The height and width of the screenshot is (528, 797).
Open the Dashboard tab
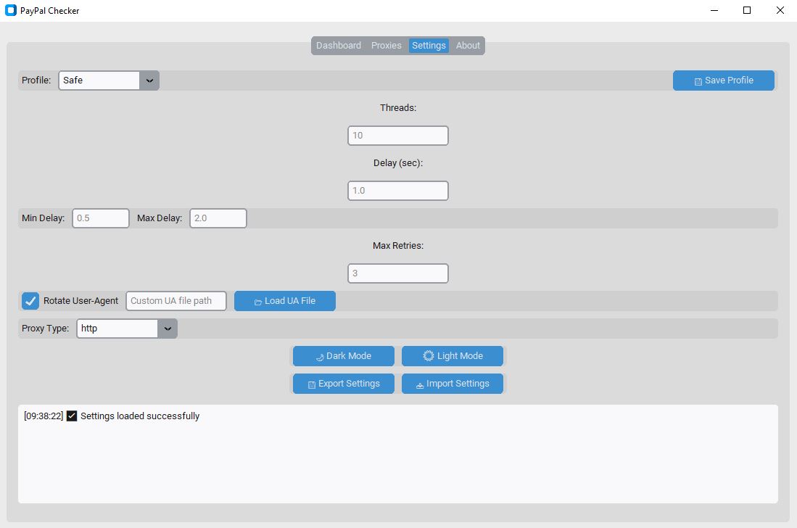338,46
